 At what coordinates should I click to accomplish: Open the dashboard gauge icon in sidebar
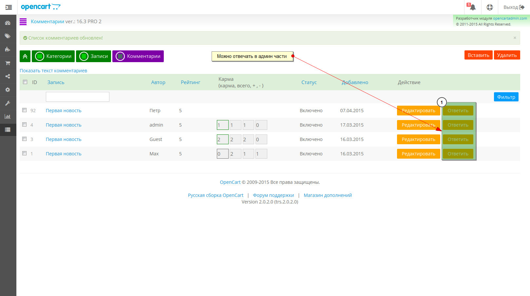tap(8, 23)
